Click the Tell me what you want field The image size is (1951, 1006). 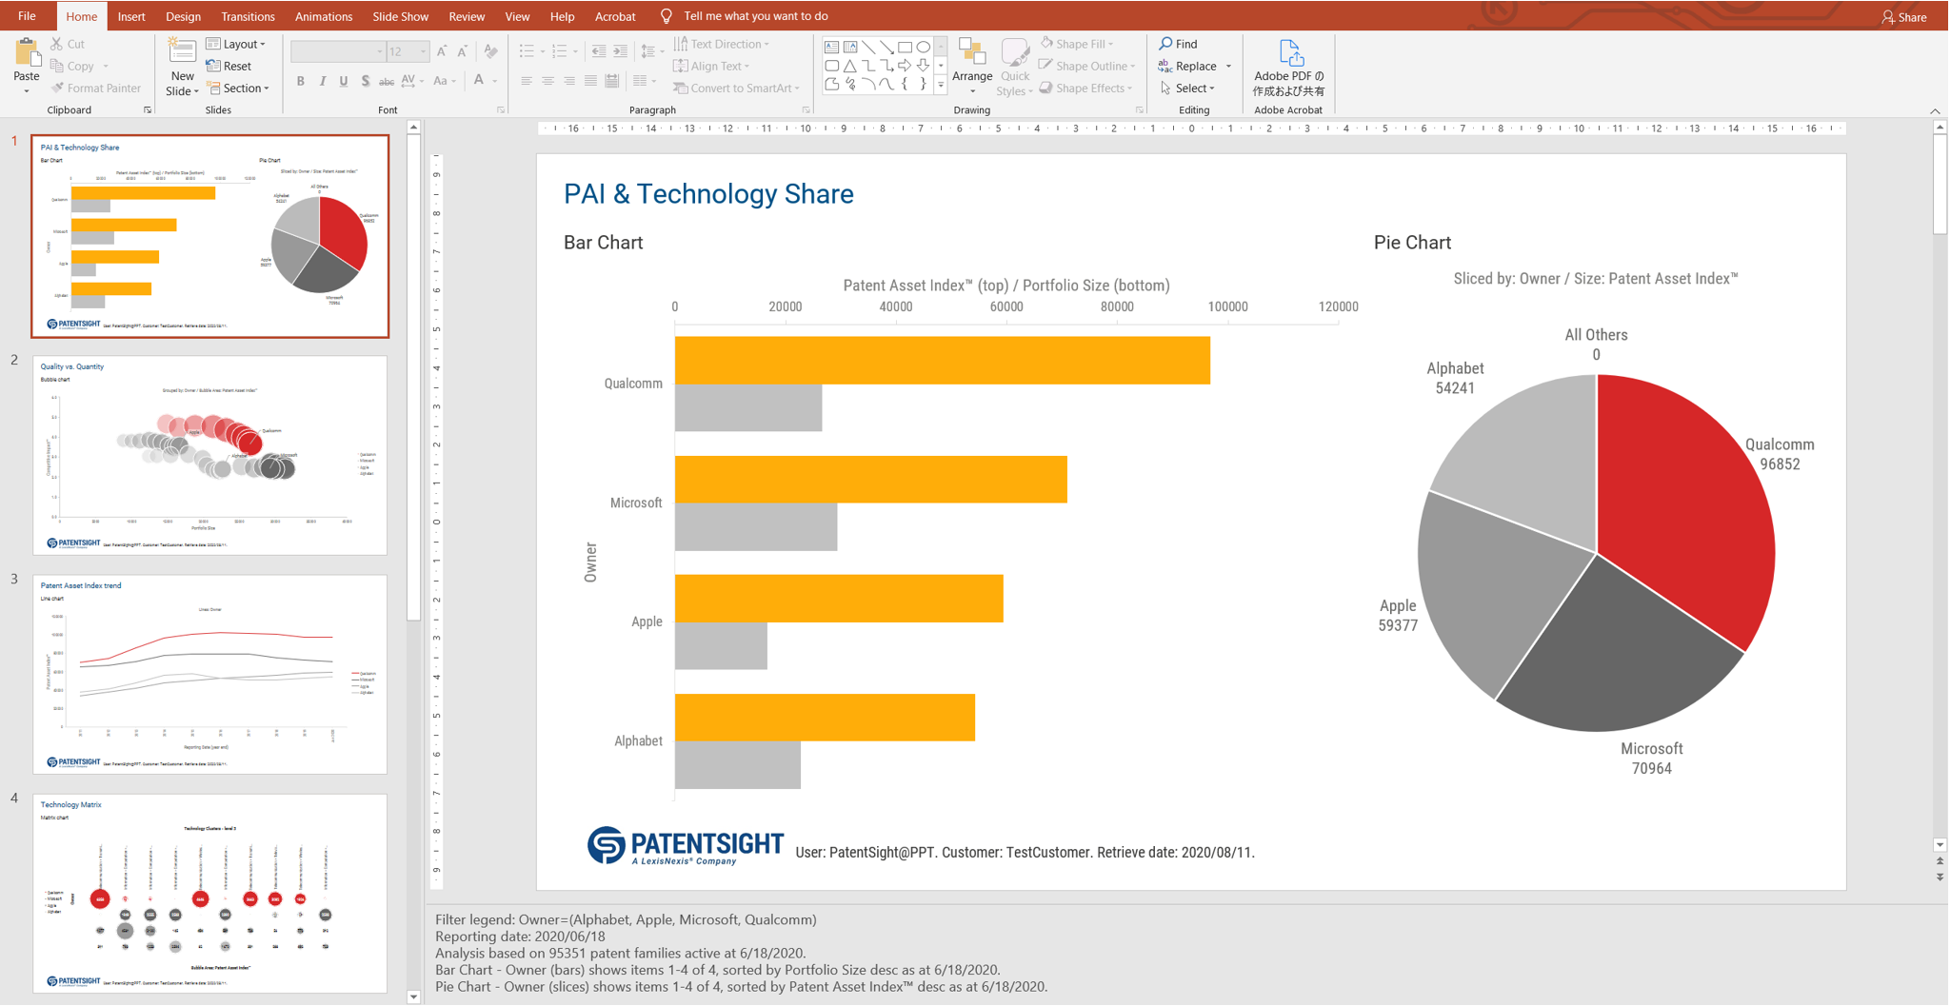pyautogui.click(x=755, y=16)
